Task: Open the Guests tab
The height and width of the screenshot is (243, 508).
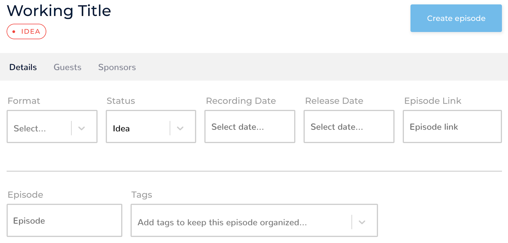Action: click(67, 67)
